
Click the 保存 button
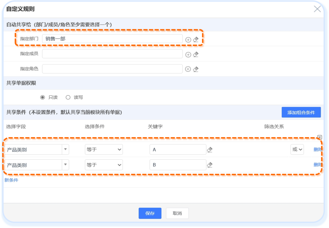(x=150, y=213)
